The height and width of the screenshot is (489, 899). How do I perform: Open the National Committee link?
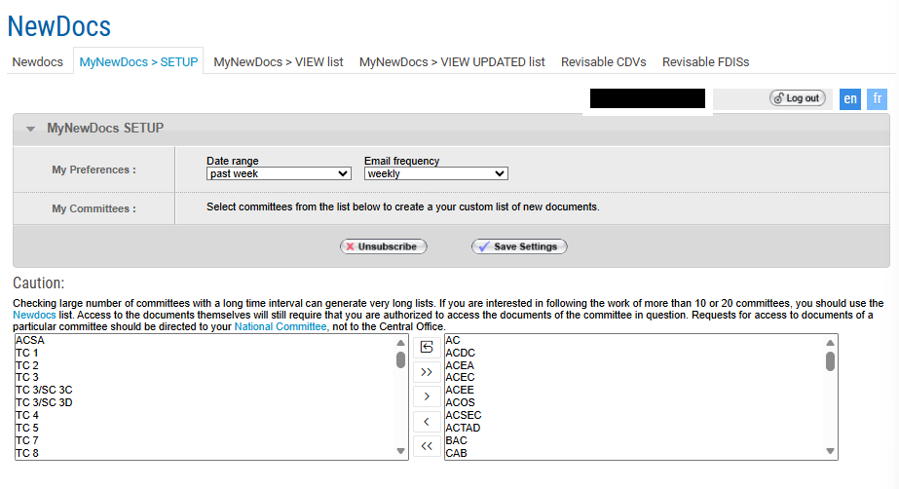[281, 326]
